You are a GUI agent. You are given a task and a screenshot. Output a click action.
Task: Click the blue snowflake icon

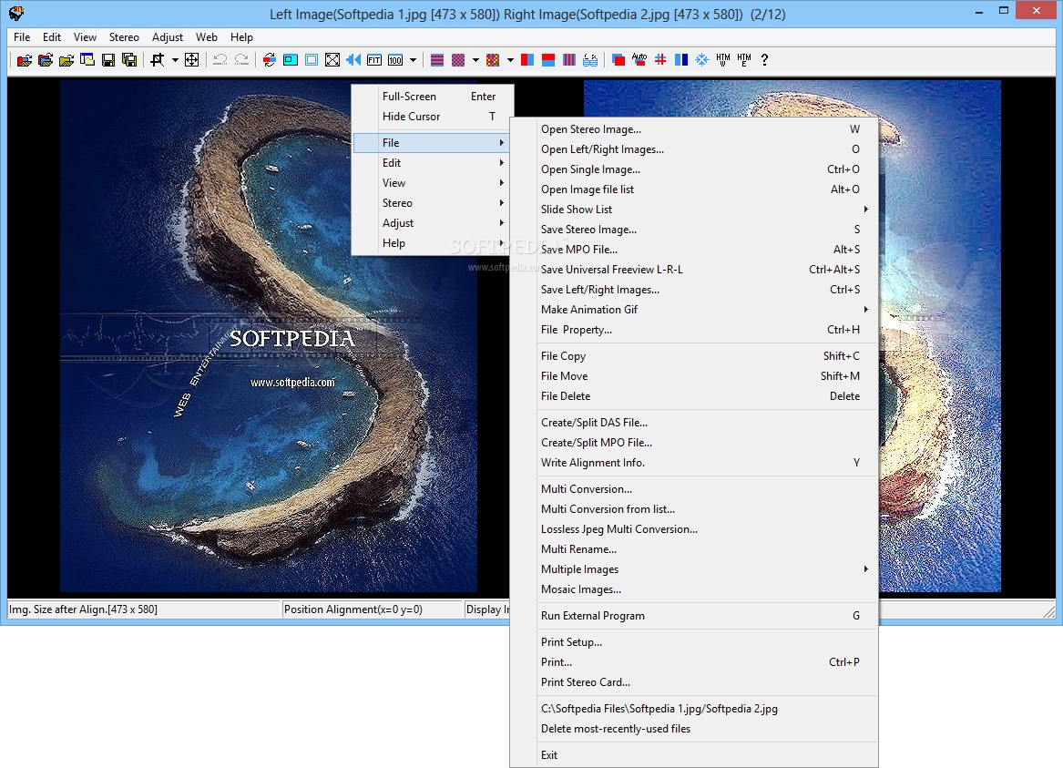[702, 59]
